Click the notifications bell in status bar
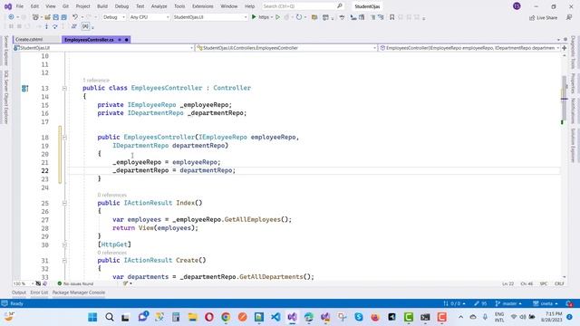The height and width of the screenshot is (326, 580). (x=569, y=303)
